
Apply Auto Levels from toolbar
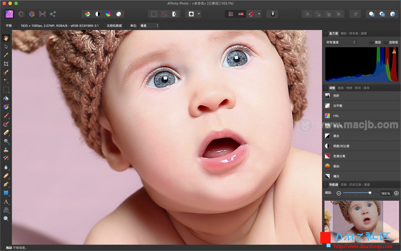(x=87, y=14)
